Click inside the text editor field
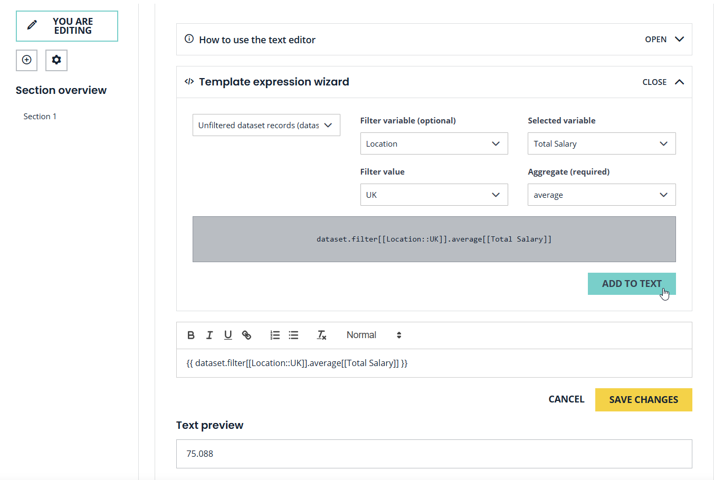This screenshot has height=480, width=714. pos(434,363)
